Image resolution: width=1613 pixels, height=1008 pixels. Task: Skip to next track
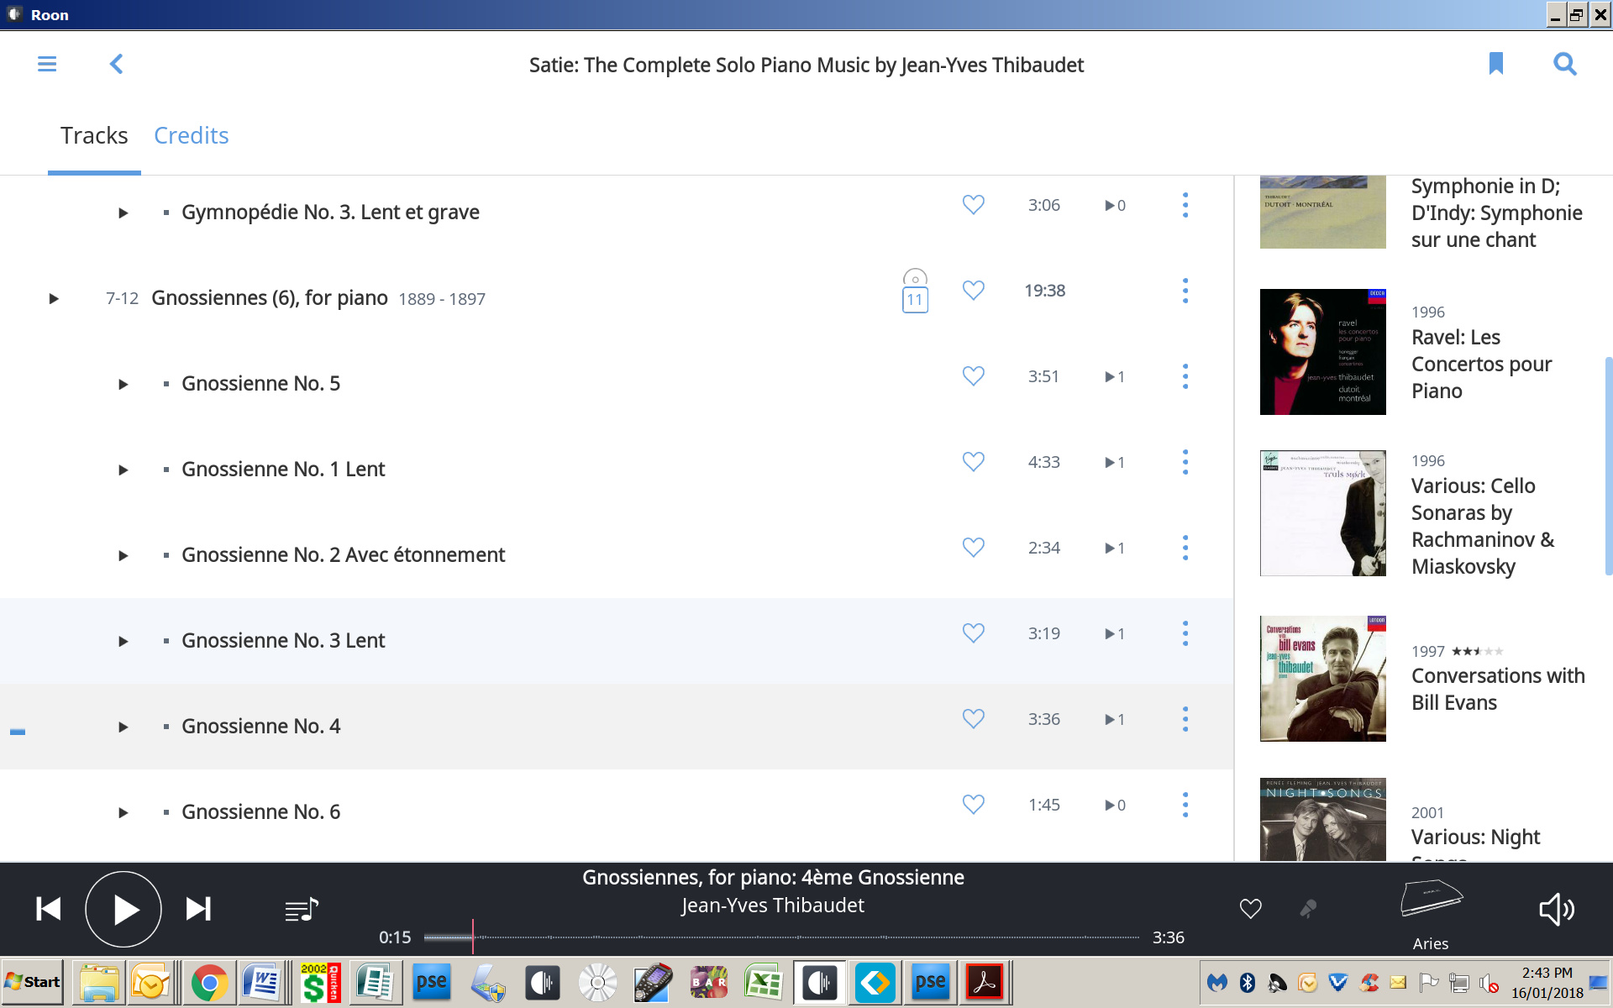tap(198, 909)
